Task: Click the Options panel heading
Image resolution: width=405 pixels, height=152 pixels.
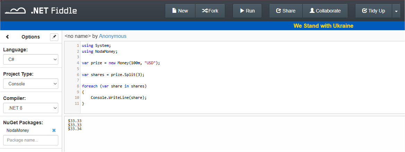Action: pos(31,37)
